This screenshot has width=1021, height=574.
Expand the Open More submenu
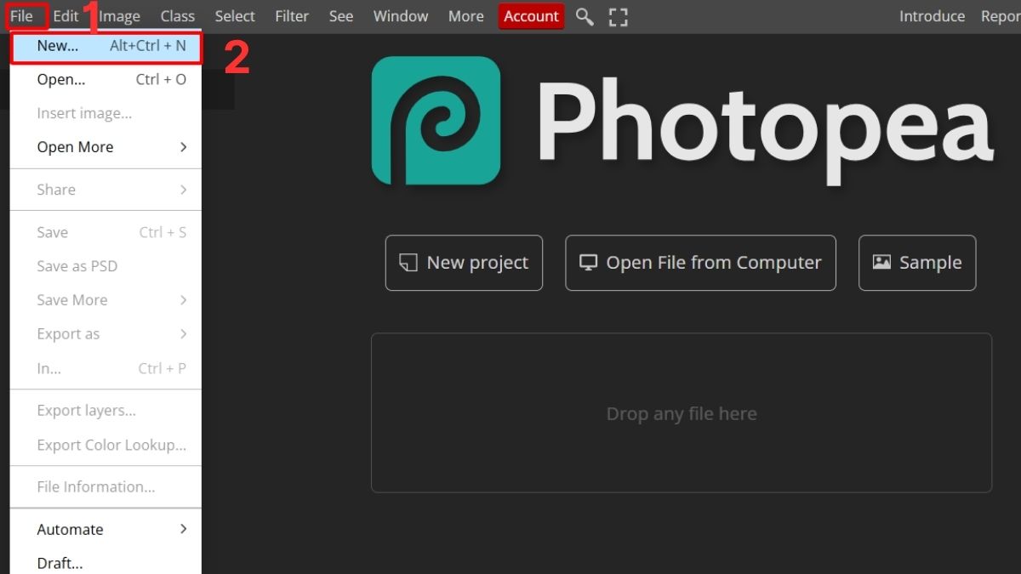[x=106, y=147]
